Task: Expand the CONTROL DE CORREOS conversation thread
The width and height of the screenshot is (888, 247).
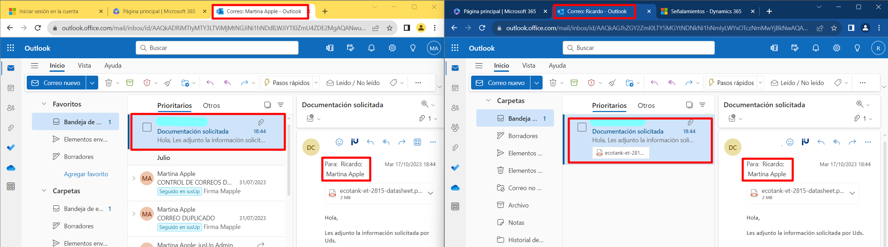Action: tap(134, 178)
